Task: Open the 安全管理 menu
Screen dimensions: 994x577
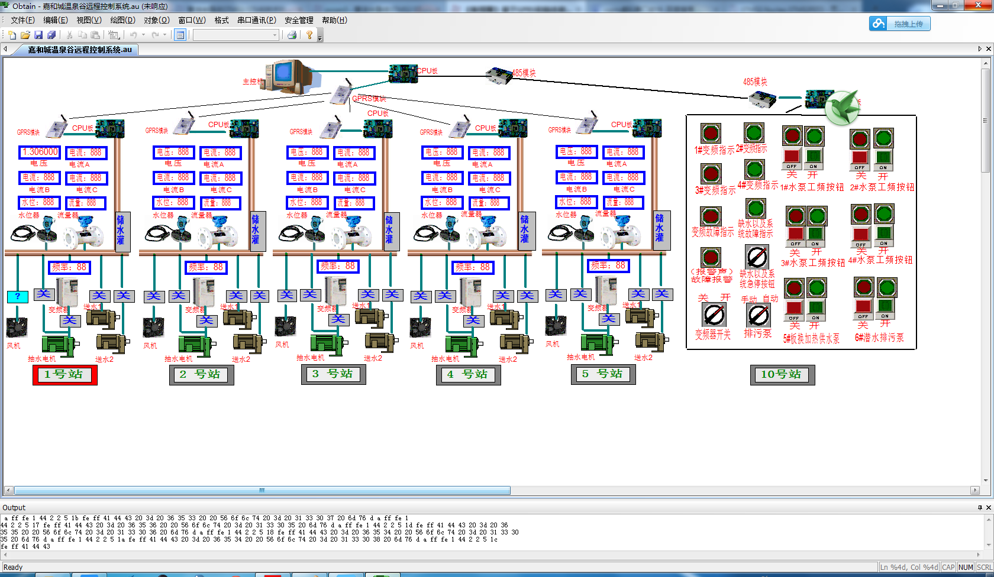Action: tap(299, 20)
